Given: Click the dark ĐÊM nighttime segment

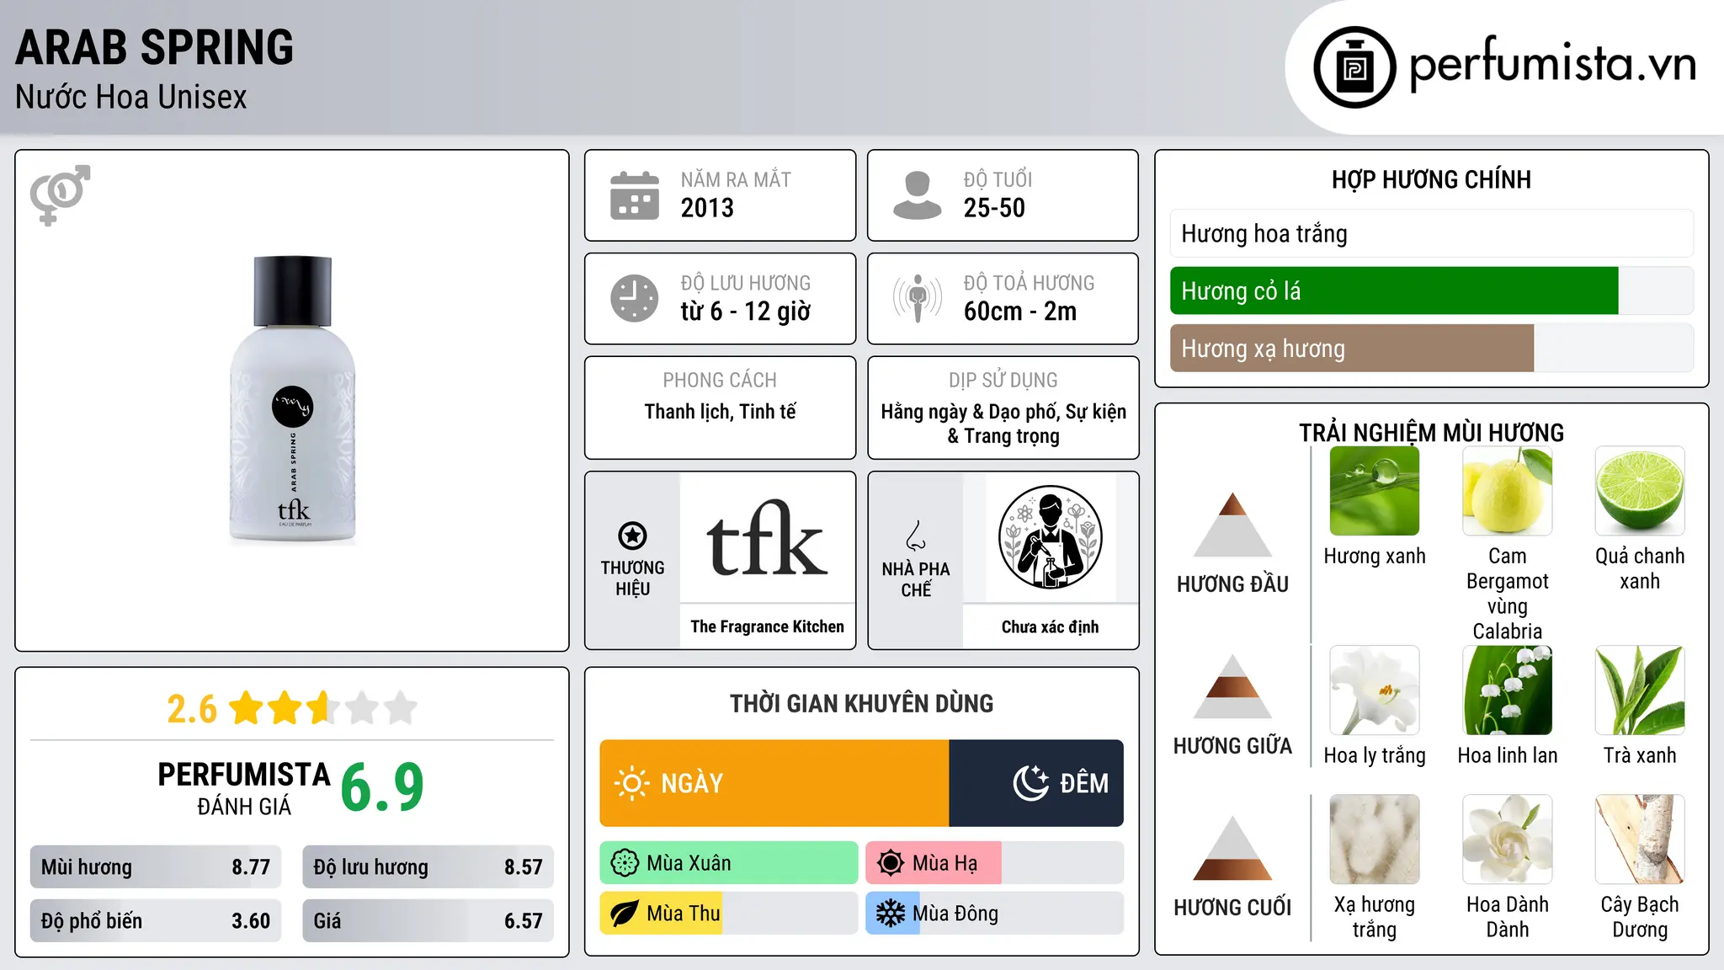Looking at the screenshot, I should tap(1036, 783).
